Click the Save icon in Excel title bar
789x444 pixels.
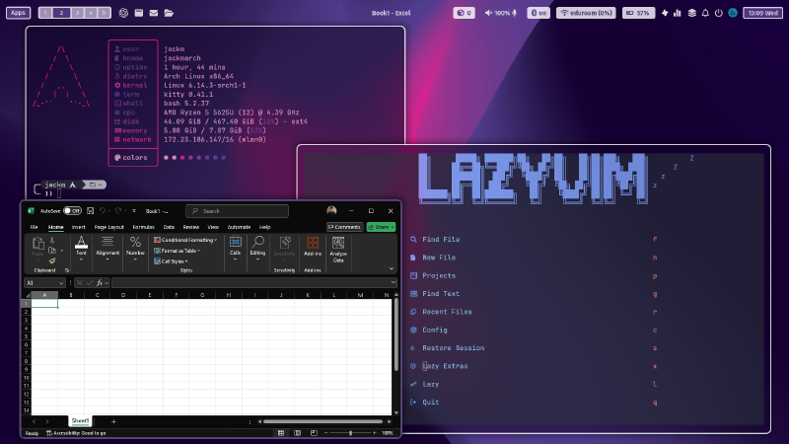(90, 211)
